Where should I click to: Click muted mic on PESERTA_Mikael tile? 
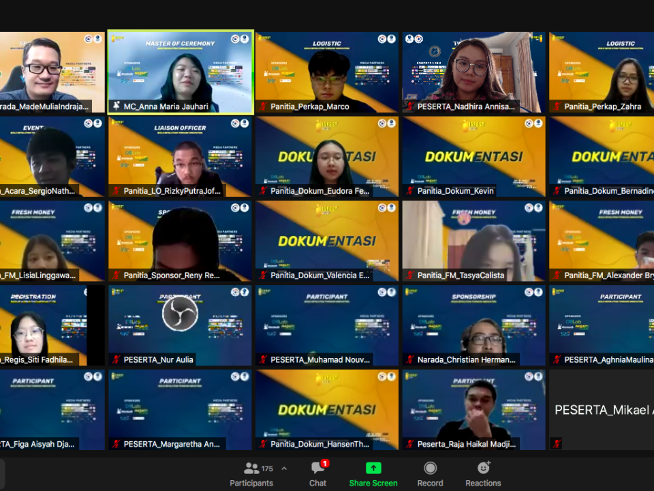557,443
